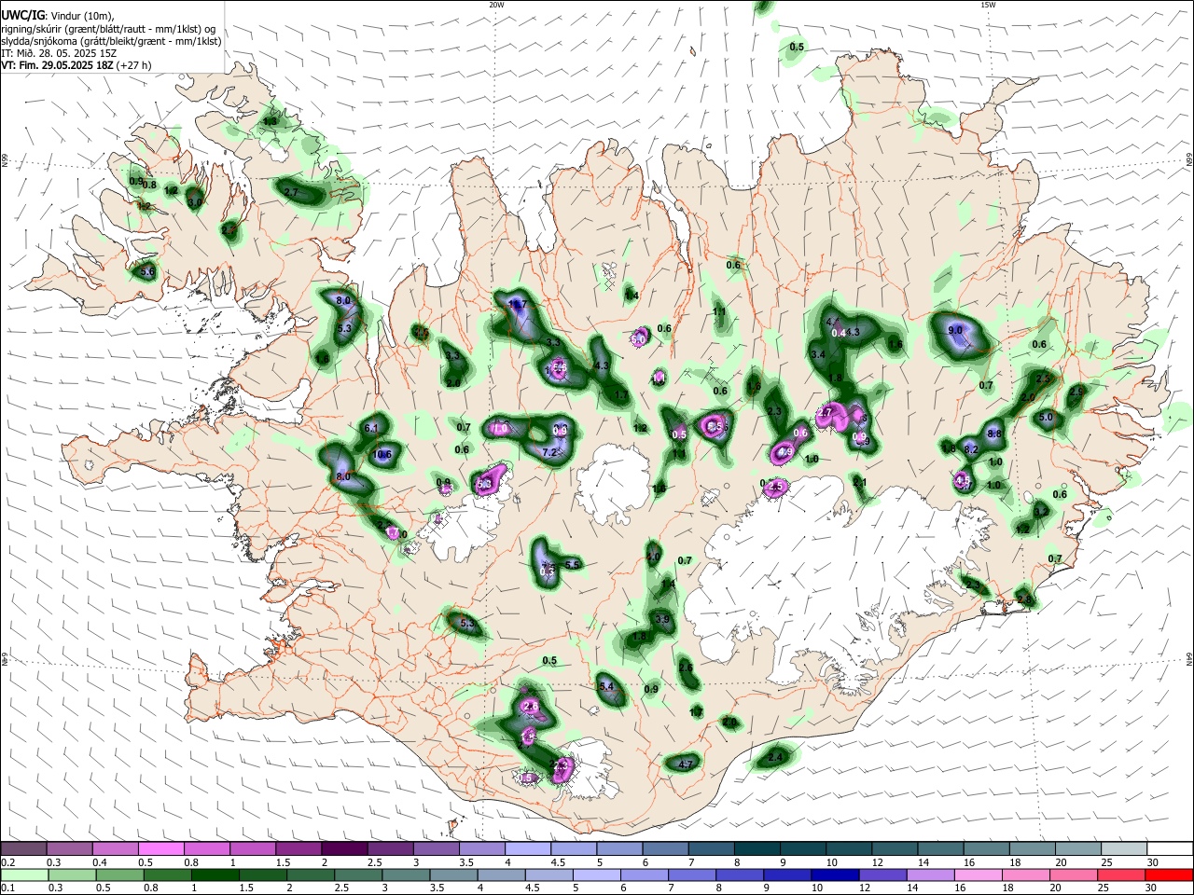Click the darkest purple 2 snow legend swatch
This screenshot has height=895, width=1194.
(x=344, y=849)
